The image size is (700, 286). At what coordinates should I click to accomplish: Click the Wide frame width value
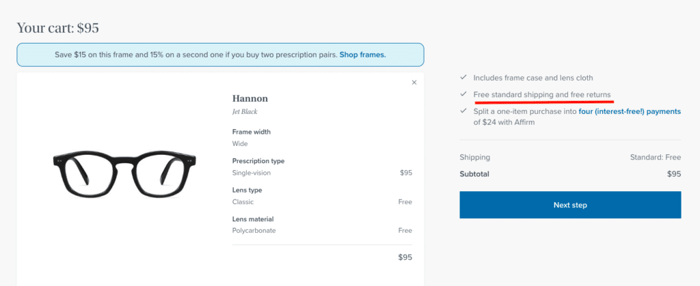(x=239, y=144)
